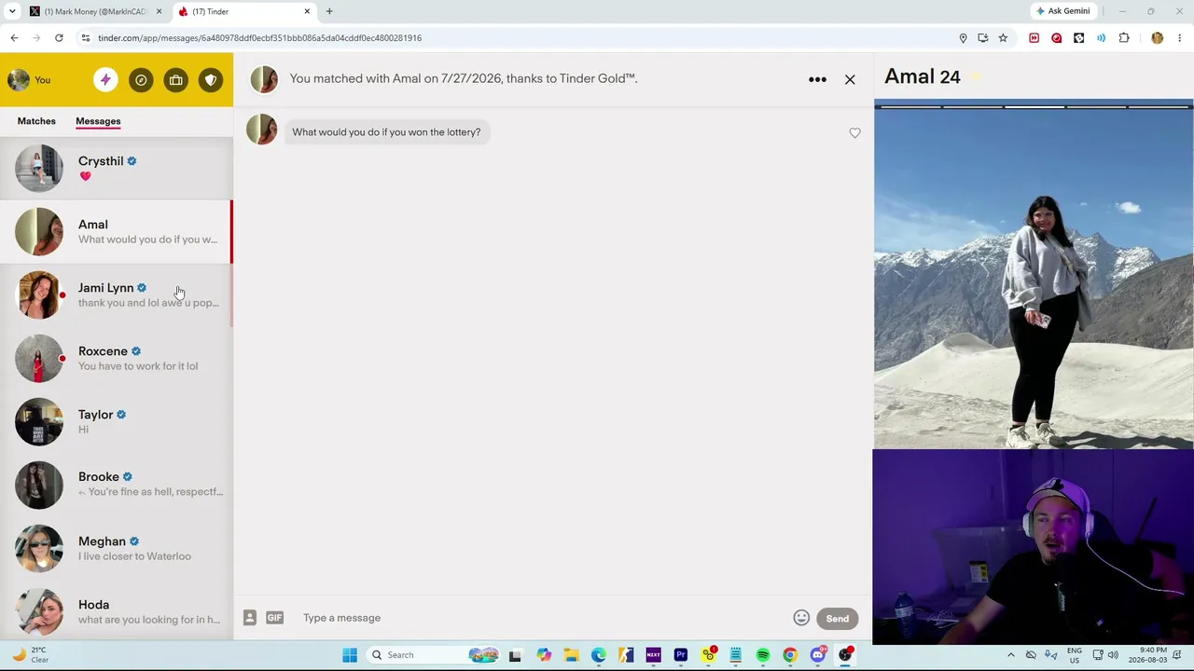The image size is (1194, 671).
Task: Open the Amal conversation in the list
Action: 117,232
